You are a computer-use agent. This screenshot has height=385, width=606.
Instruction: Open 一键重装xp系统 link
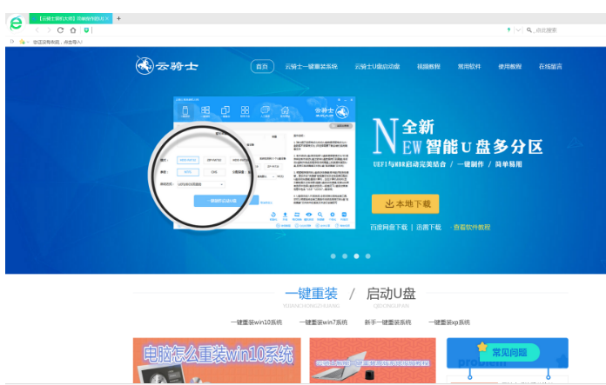point(449,322)
